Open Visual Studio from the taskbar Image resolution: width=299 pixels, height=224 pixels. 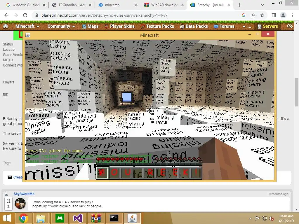pos(78,218)
